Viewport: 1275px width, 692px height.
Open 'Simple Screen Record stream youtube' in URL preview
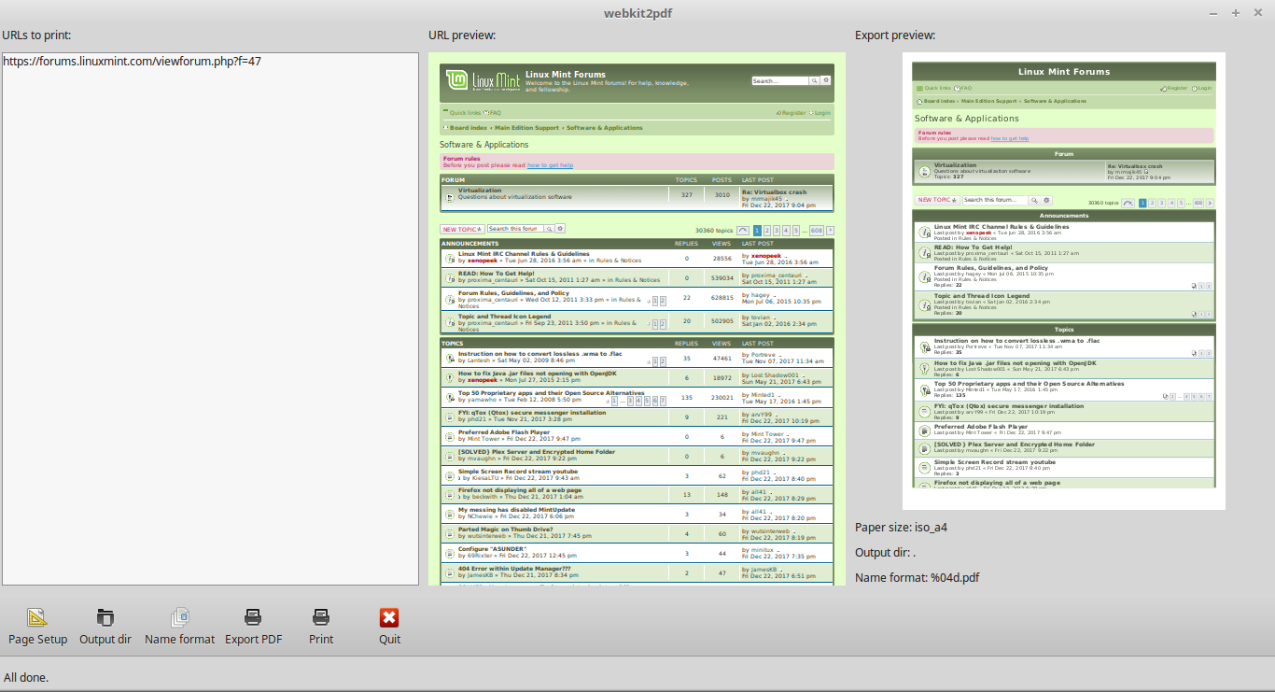click(518, 472)
